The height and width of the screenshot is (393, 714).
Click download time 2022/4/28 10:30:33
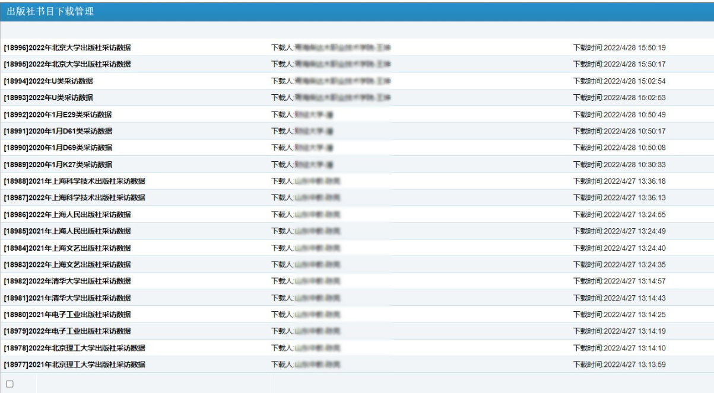619,164
